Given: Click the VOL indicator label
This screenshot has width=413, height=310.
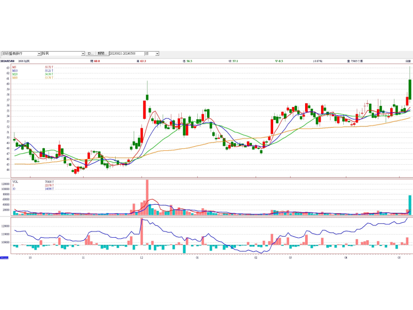Looking at the screenshot, I should click(x=15, y=182).
